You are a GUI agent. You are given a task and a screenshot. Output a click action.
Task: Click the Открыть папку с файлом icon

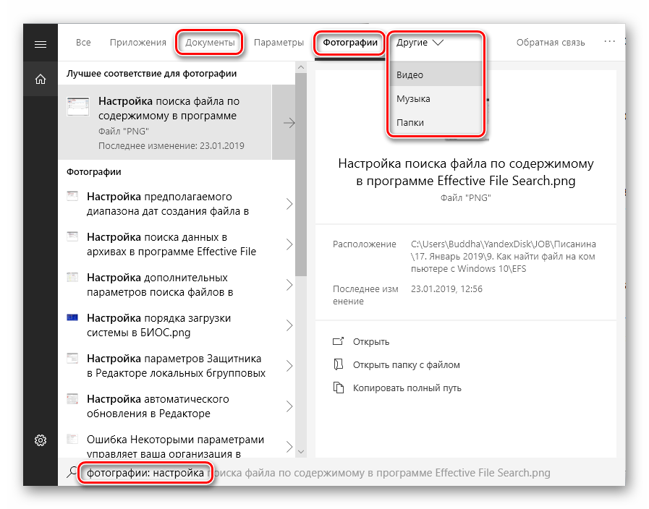pos(337,364)
